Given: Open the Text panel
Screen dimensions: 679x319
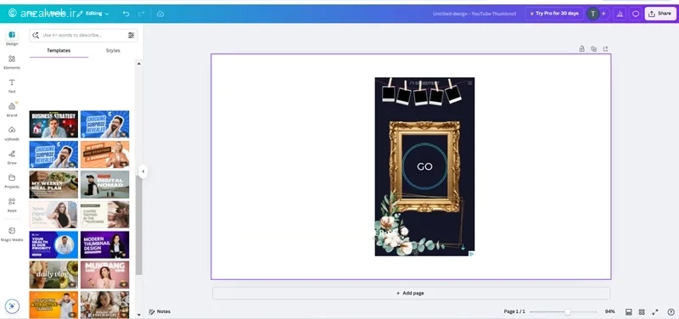Looking at the screenshot, I should pos(12,86).
